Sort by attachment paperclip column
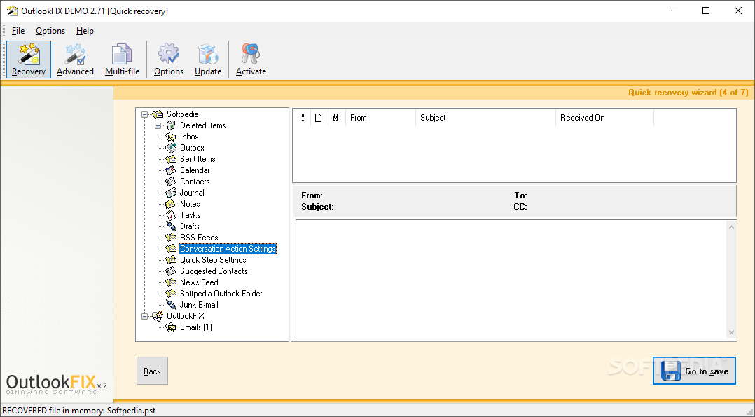The image size is (755, 417). (336, 118)
